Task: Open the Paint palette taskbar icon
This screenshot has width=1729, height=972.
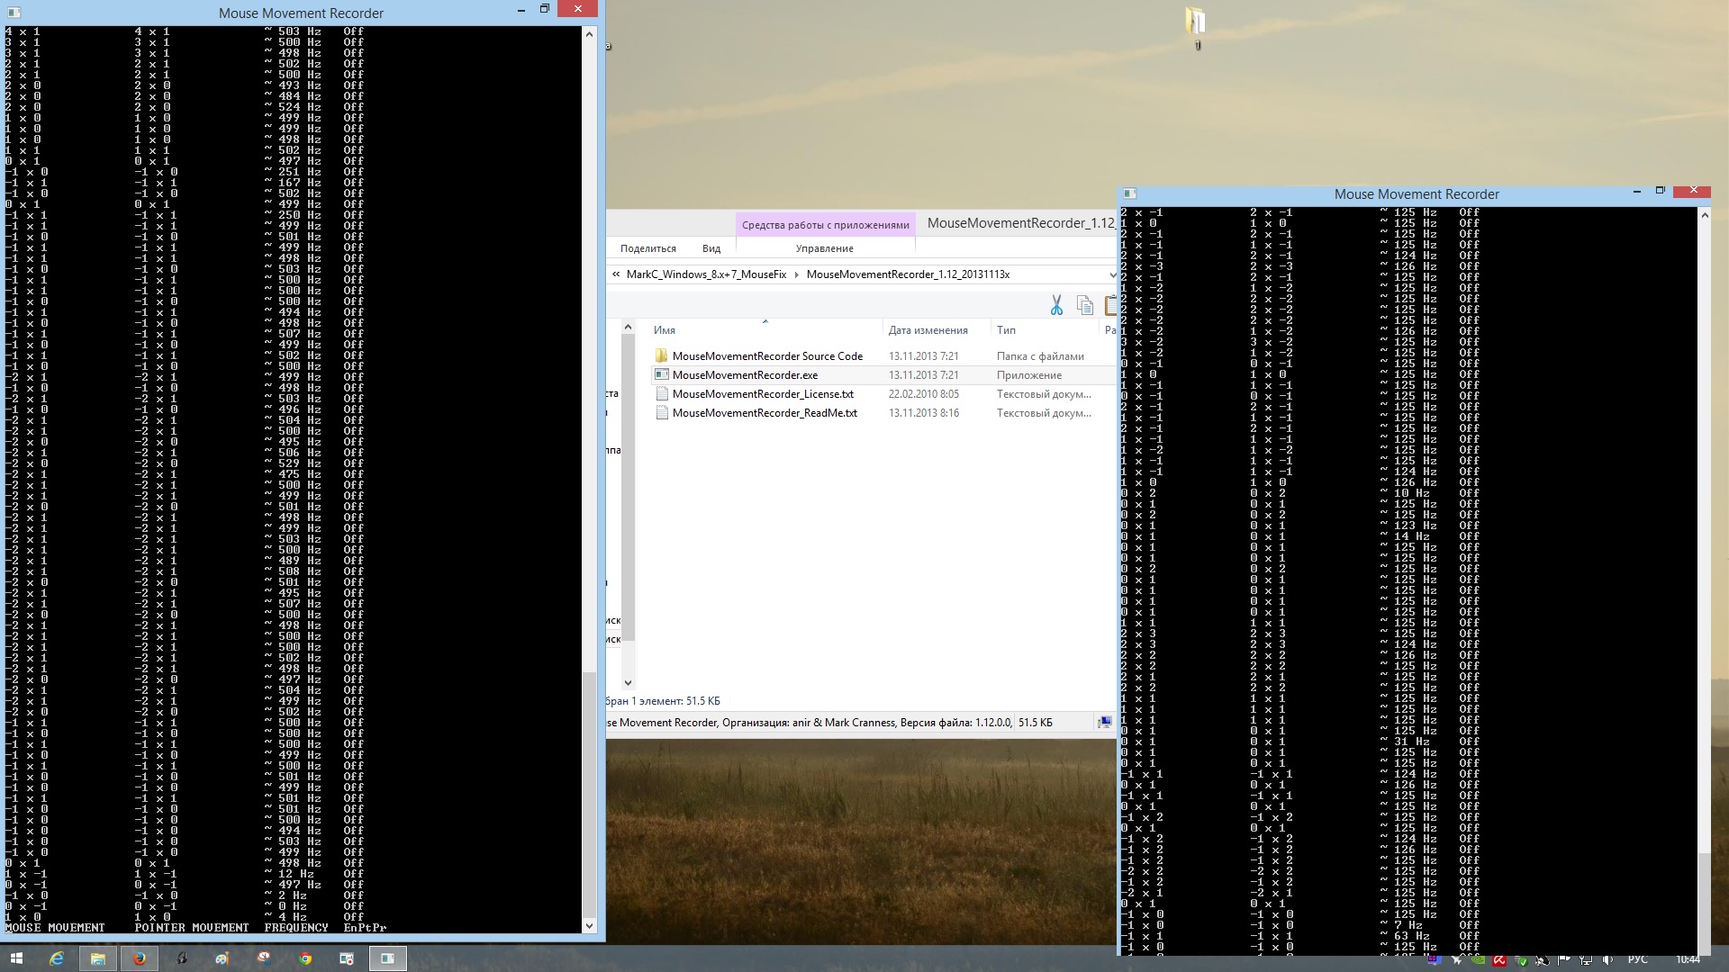Action: click(x=222, y=958)
